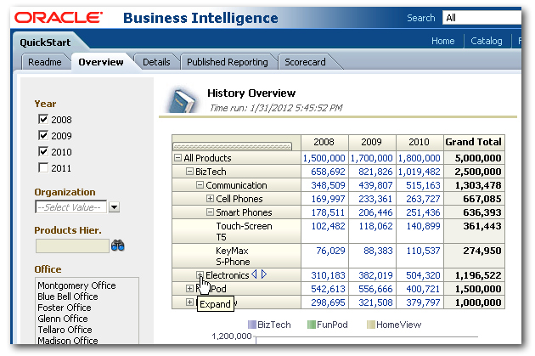Viewport: 535px width, 356px height.
Task: Click the Electronics 2009 value 382,019
Action: 375,275
